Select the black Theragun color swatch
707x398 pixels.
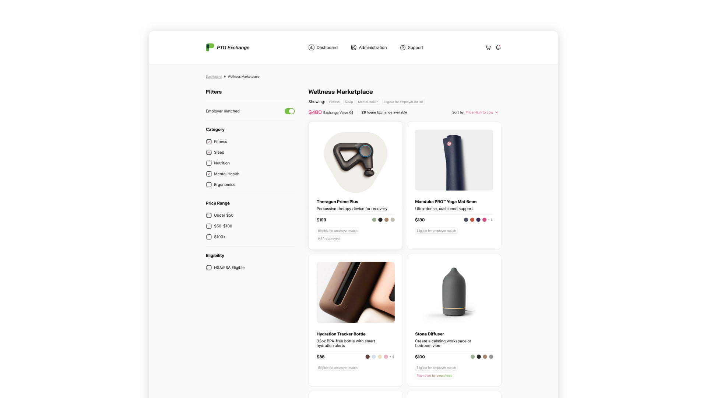coord(380,220)
